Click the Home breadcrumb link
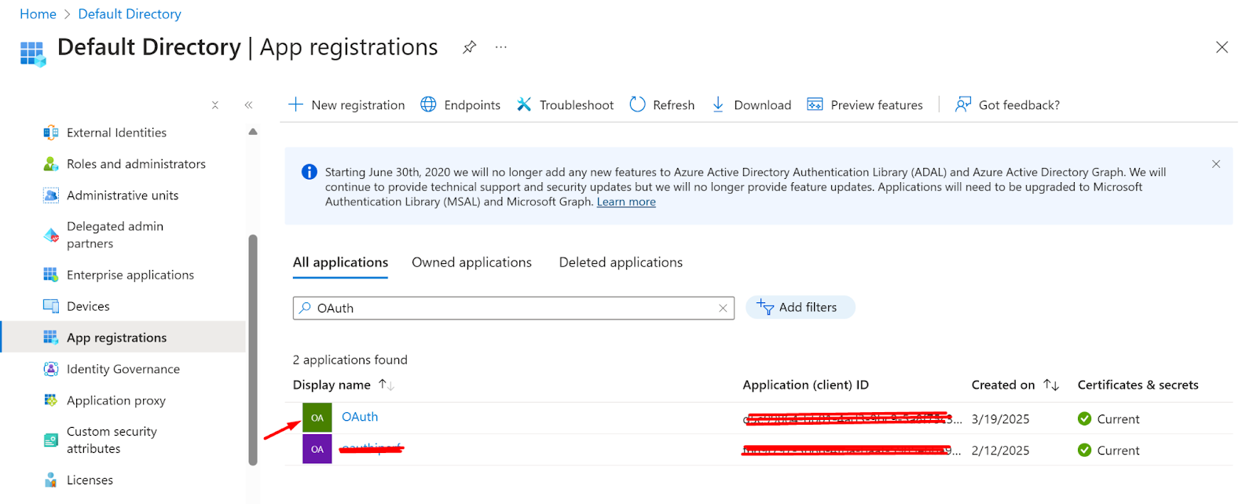This screenshot has height=504, width=1257. [x=38, y=14]
